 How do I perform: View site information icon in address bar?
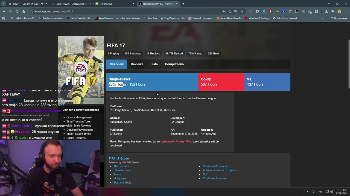32,11
